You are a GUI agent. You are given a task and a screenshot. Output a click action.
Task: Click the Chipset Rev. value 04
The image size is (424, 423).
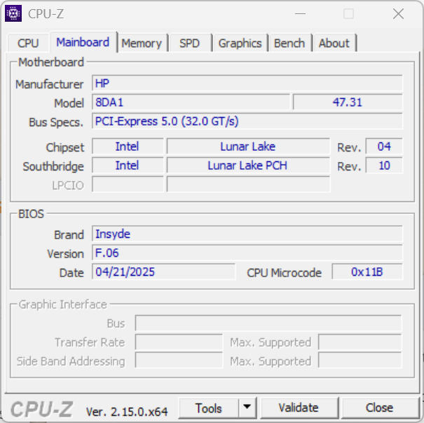click(384, 147)
